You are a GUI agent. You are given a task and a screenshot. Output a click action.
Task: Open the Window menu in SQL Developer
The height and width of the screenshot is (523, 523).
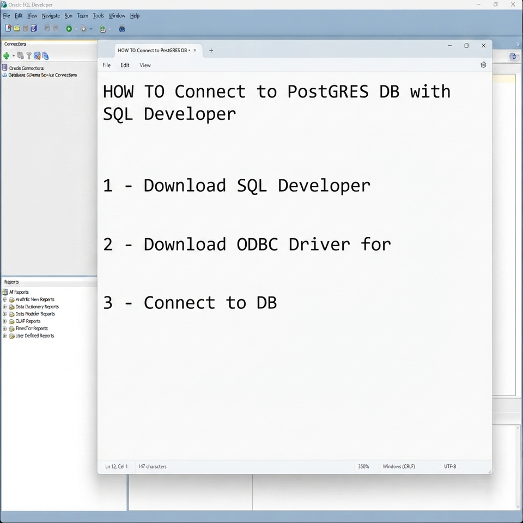pyautogui.click(x=117, y=16)
